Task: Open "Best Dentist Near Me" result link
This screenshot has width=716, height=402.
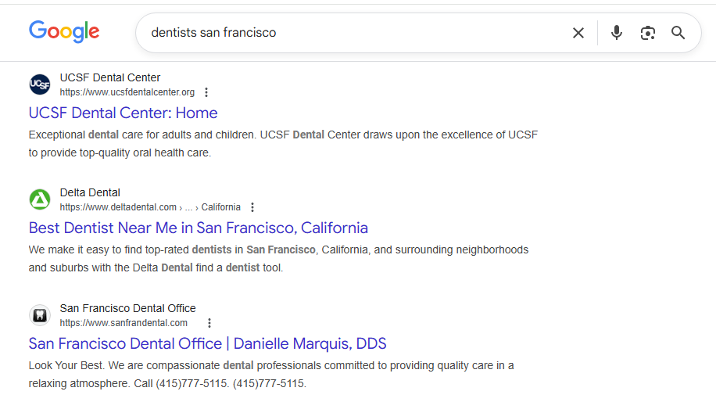Action: point(198,228)
